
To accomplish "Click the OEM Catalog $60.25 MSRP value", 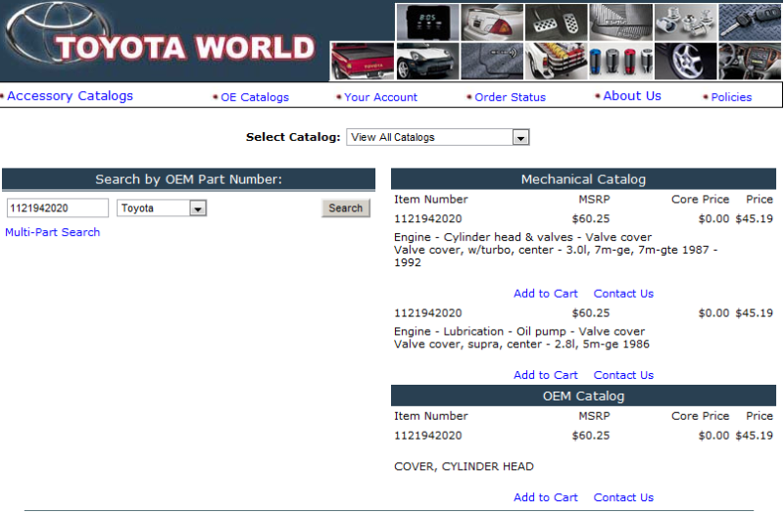I will pos(591,436).
